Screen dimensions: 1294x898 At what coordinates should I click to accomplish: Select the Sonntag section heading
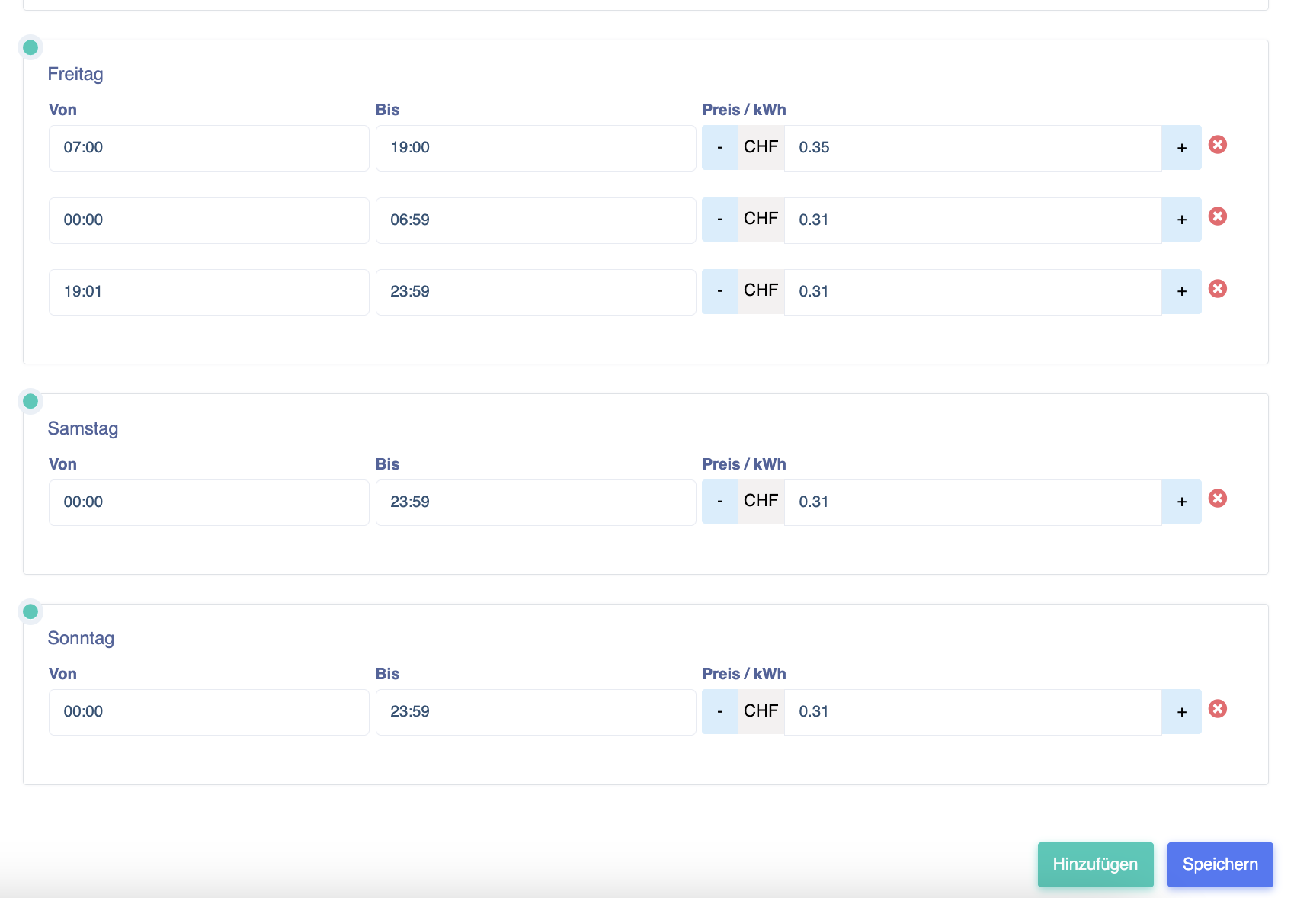(x=81, y=638)
